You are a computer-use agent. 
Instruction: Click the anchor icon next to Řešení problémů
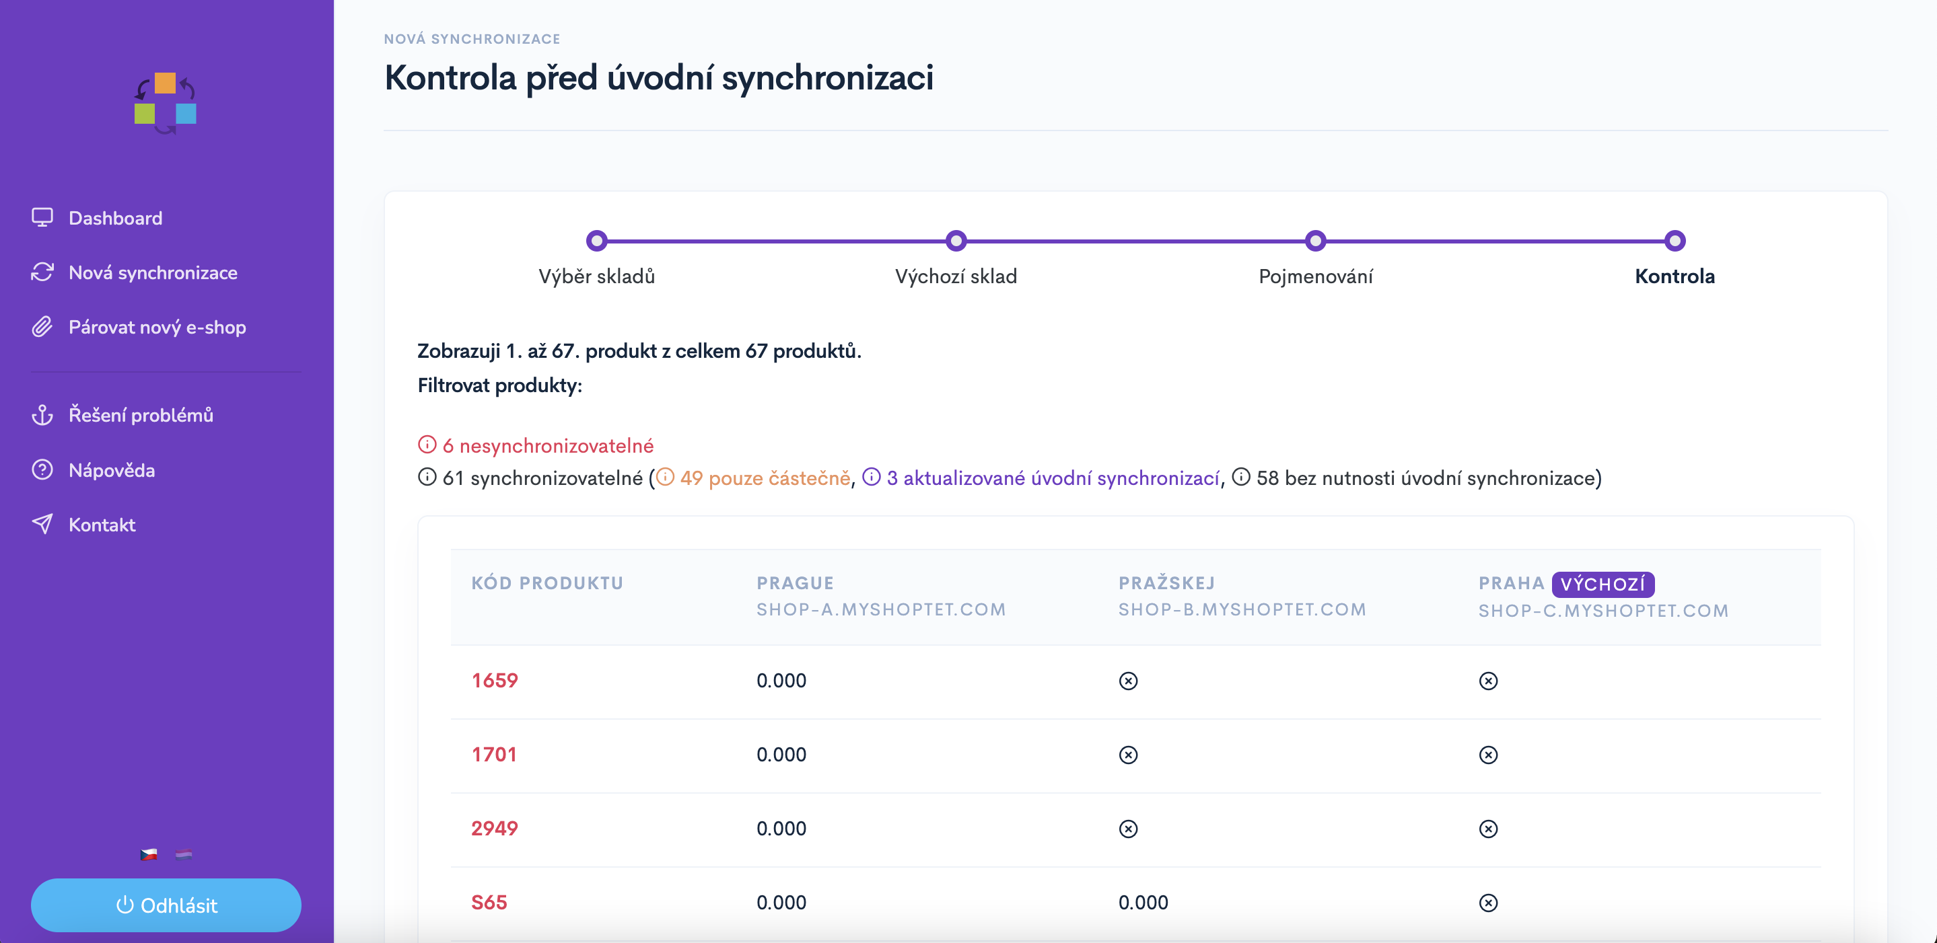click(42, 415)
